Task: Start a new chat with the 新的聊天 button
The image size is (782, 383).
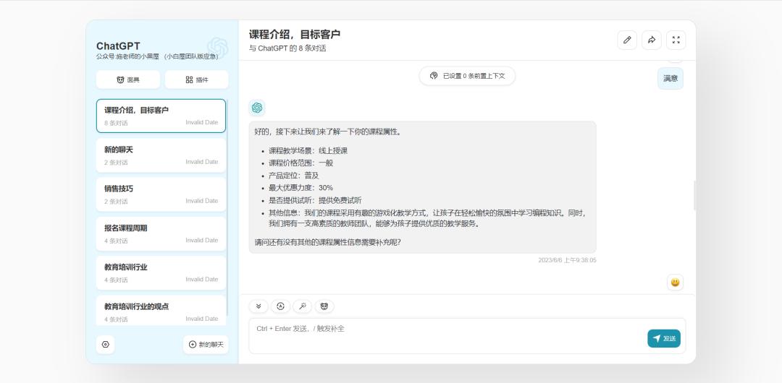Action: pos(206,344)
